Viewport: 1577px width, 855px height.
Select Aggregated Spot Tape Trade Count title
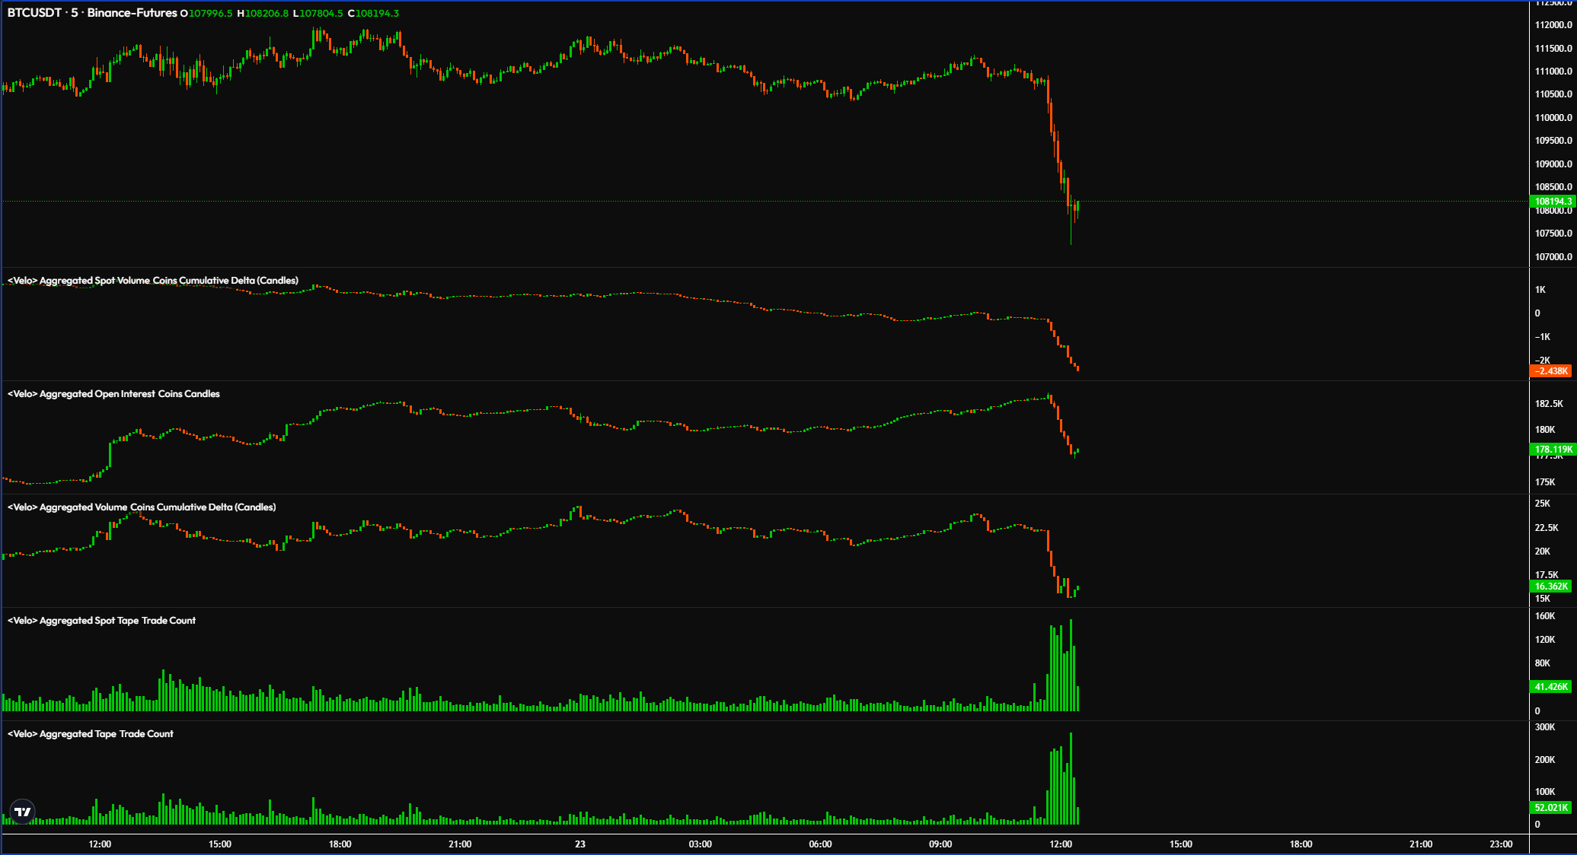101,621
